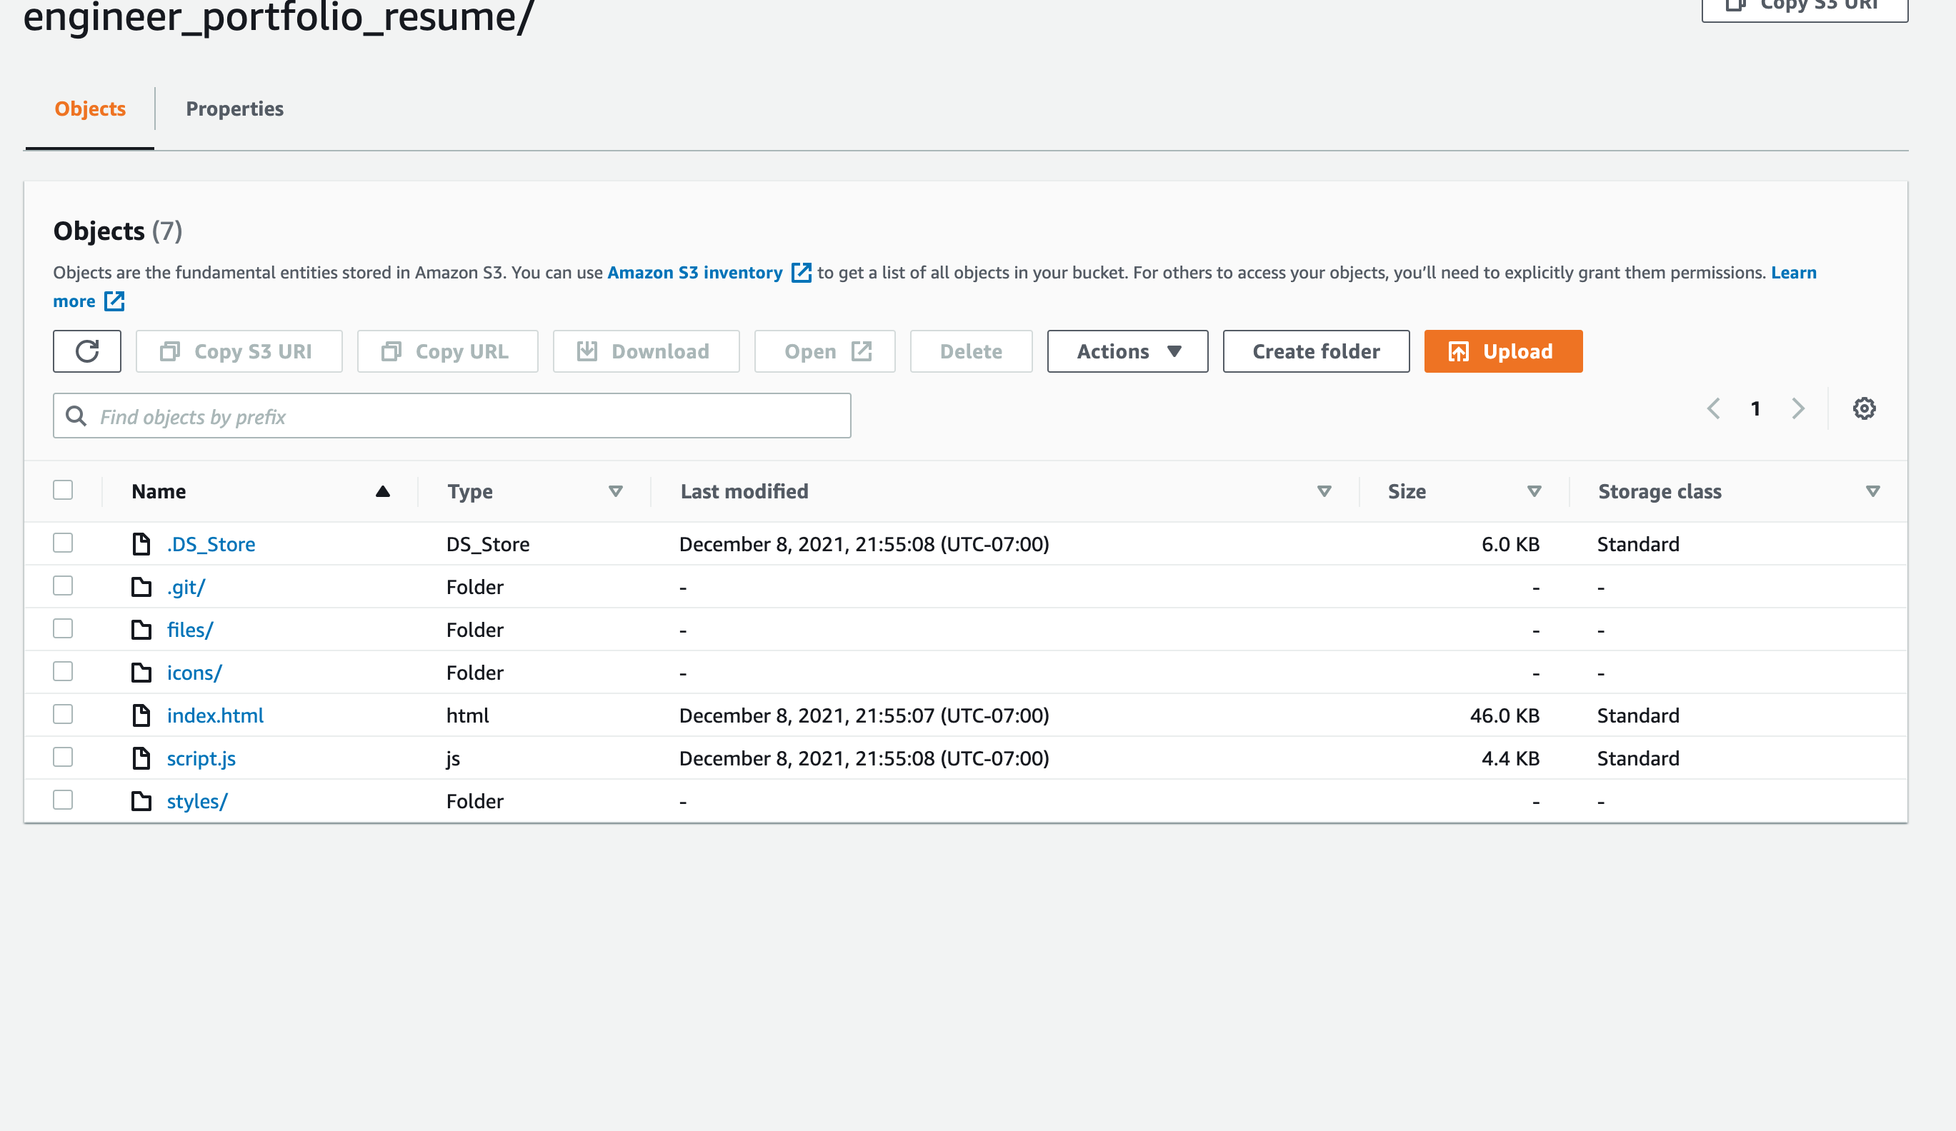
Task: Focus the Find objects by prefix field
Action: click(x=451, y=416)
